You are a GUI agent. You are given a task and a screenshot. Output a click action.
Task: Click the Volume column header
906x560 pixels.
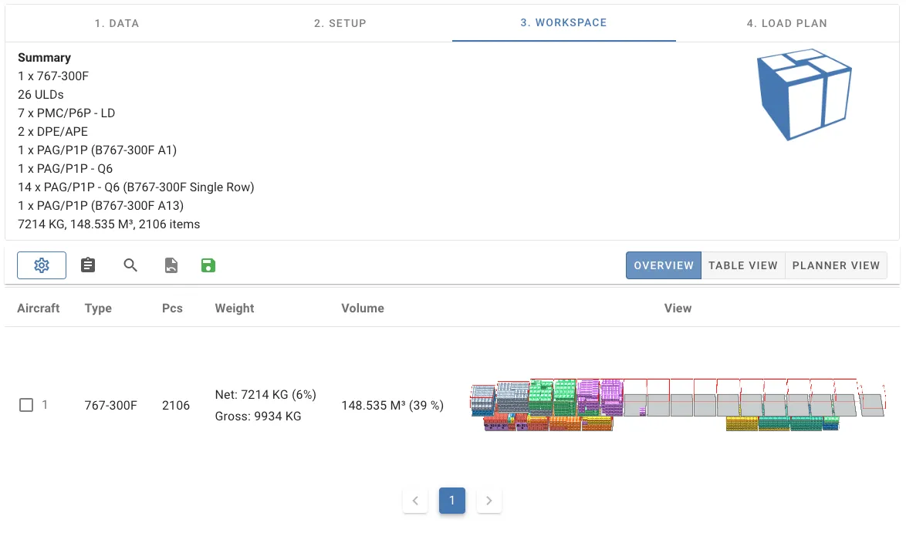(363, 308)
